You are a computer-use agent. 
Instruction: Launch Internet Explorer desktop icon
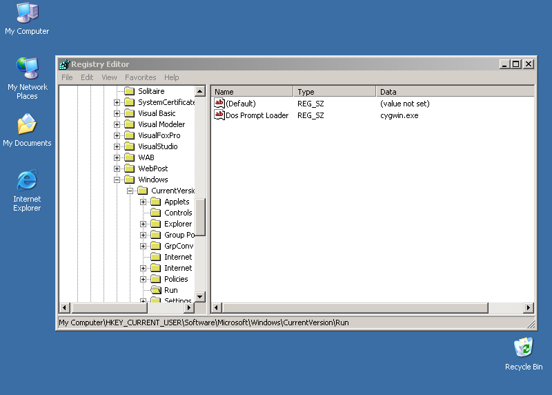[x=27, y=180]
